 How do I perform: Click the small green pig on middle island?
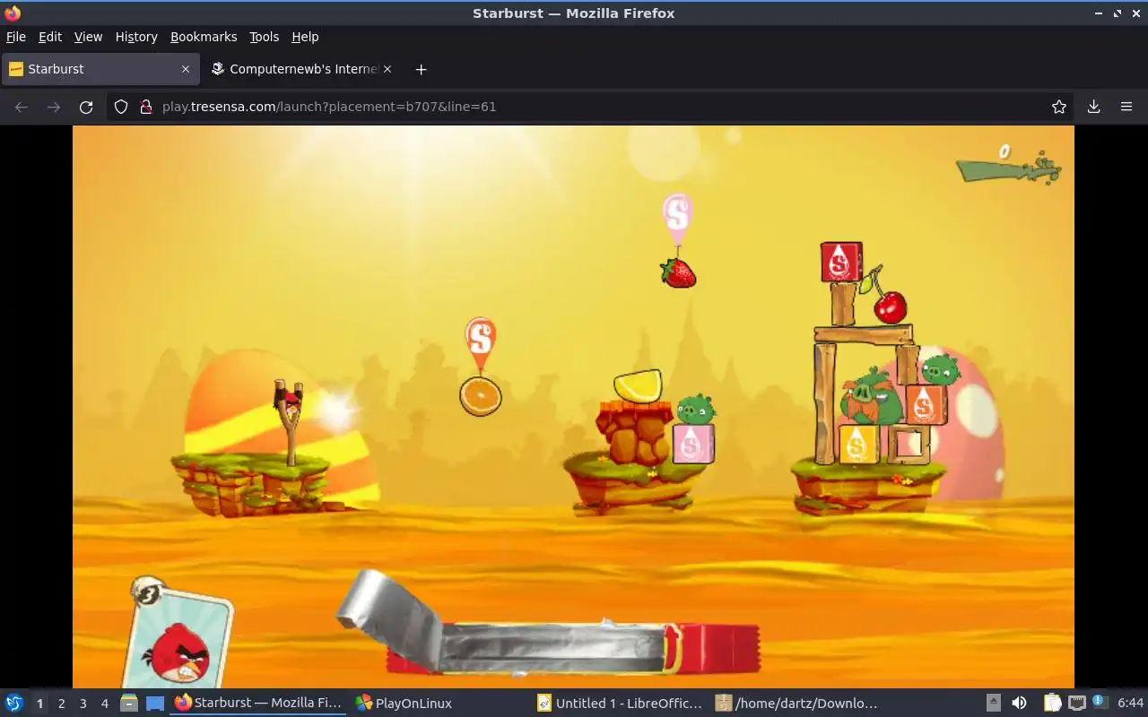(695, 410)
